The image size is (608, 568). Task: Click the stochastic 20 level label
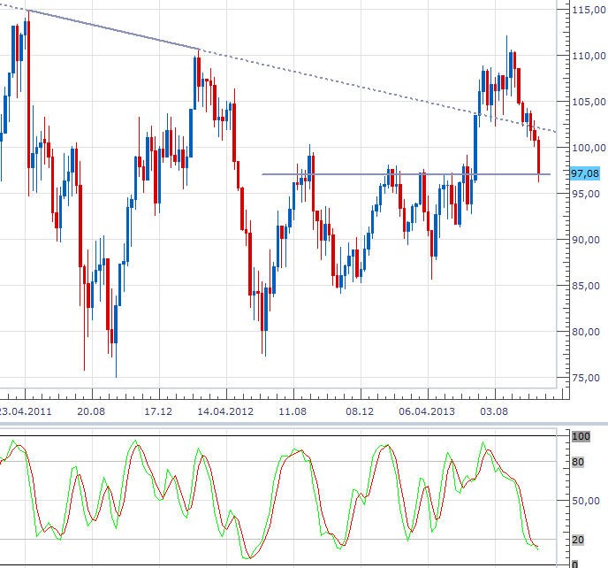point(578,540)
